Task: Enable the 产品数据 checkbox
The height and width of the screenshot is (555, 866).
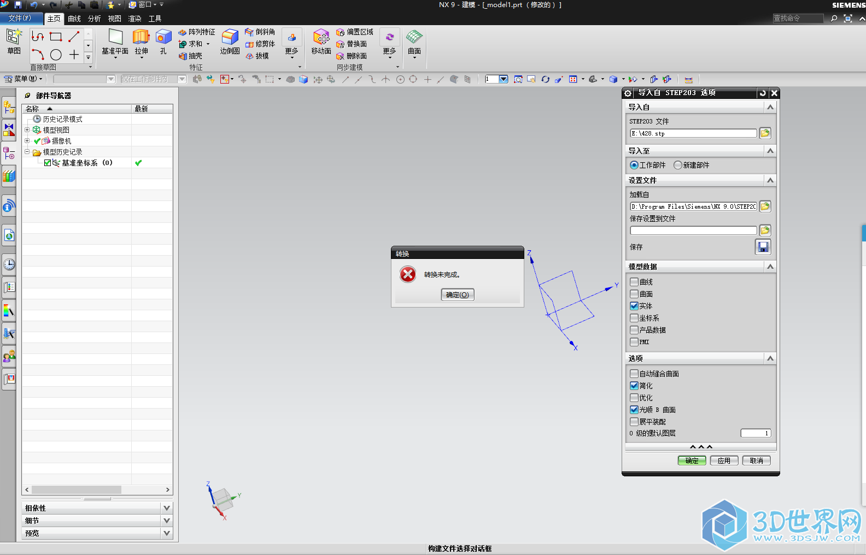Action: point(634,330)
